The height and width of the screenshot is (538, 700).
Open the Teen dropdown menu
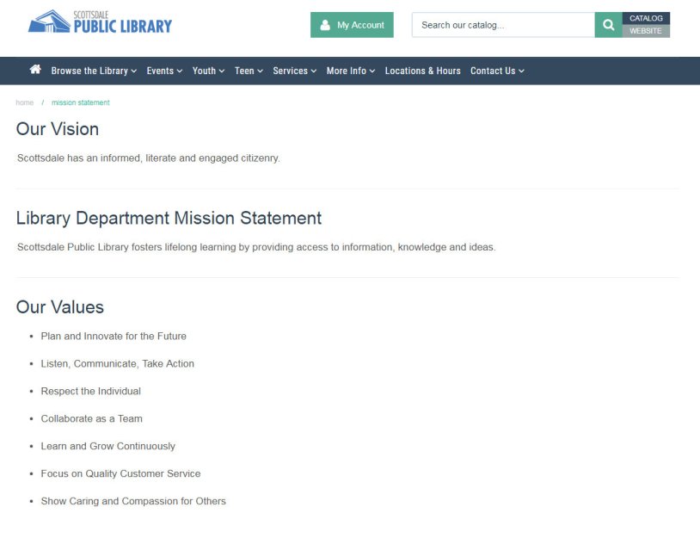tap(249, 71)
